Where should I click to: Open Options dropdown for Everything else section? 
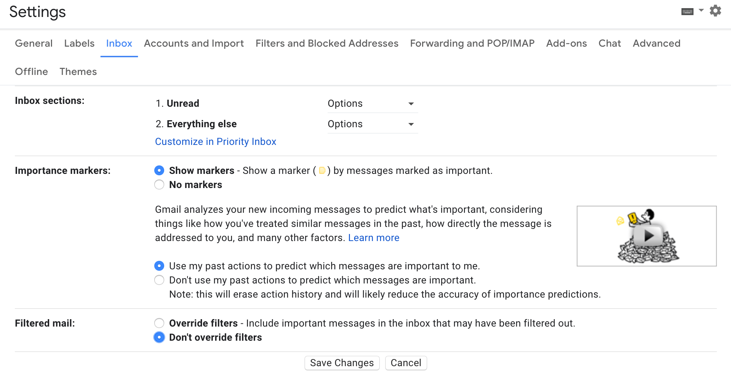point(372,124)
